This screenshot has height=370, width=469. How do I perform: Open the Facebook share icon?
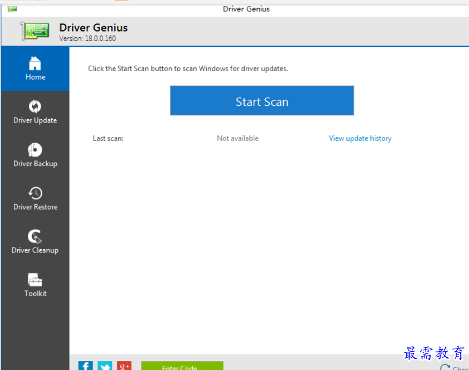click(86, 366)
